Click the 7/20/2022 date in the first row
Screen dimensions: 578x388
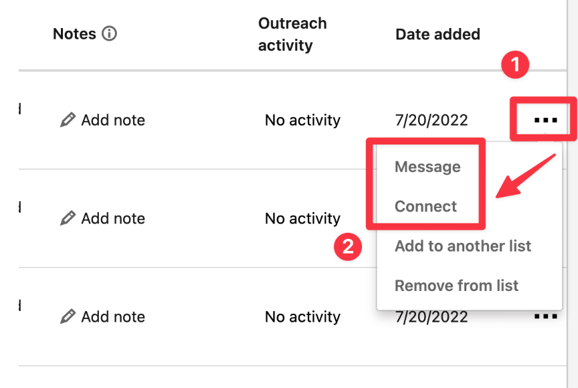(x=431, y=120)
